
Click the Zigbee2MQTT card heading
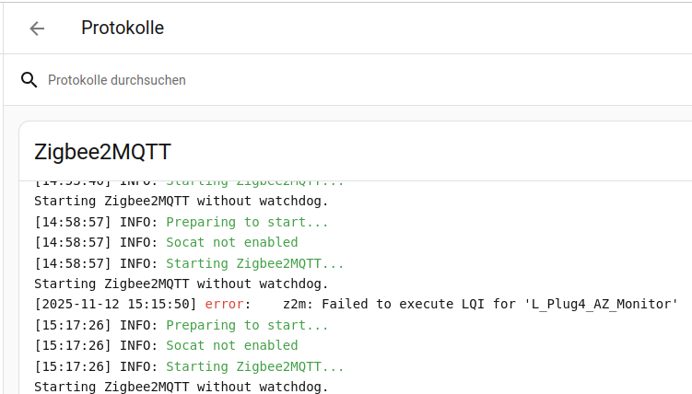102,152
